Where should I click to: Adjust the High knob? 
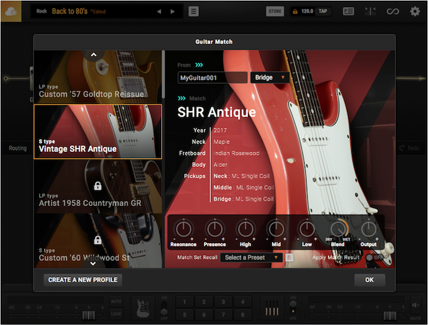(x=245, y=229)
